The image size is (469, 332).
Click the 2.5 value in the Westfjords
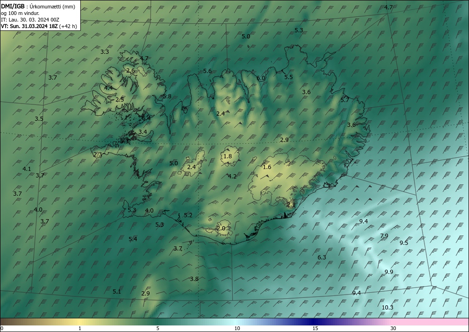click(x=120, y=99)
